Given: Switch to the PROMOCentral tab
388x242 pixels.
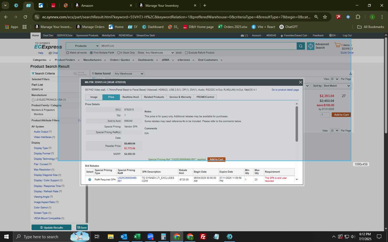Looking at the screenshot, I should pyautogui.click(x=205, y=97).
